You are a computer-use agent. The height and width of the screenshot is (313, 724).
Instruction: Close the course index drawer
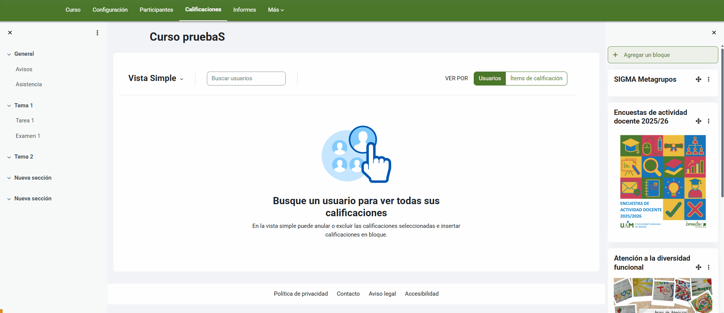coord(10,33)
